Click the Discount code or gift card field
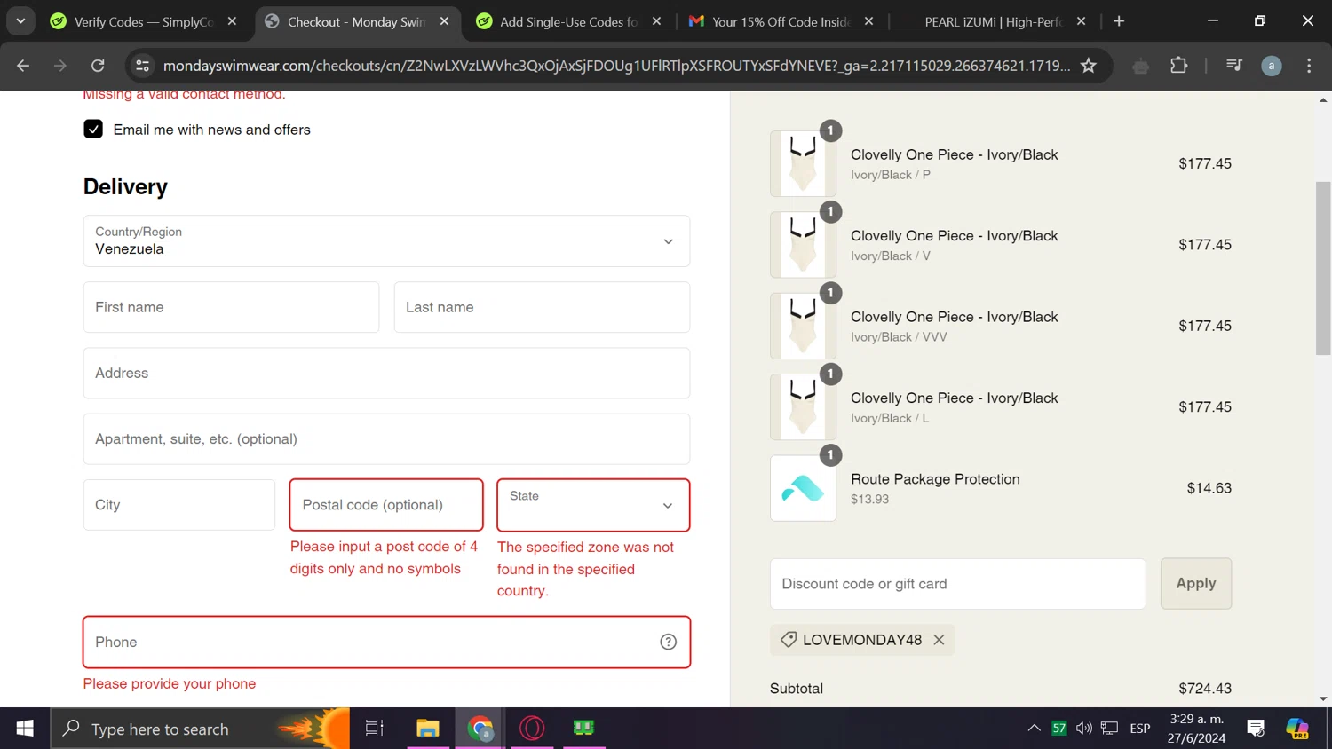This screenshot has width=1332, height=749. pyautogui.click(x=957, y=584)
